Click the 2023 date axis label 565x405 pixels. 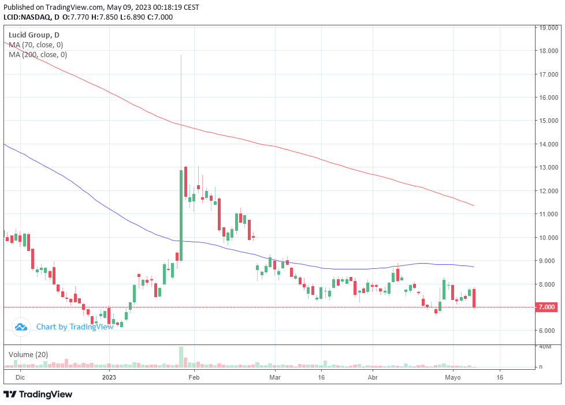coord(109,377)
